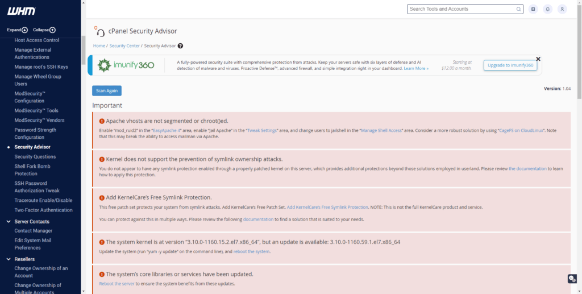The width and height of the screenshot is (582, 294).
Task: Open the Manage Shell Access link
Action: tap(381, 131)
